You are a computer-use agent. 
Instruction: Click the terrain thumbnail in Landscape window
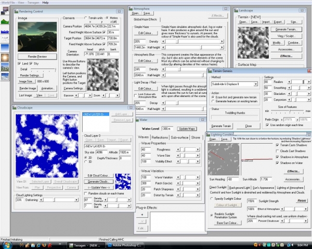tap(253, 43)
